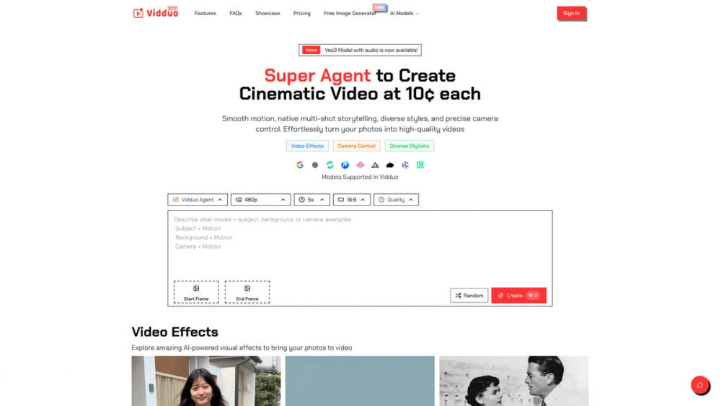
Task: Open the Quality mode dropdown
Action: (x=396, y=200)
